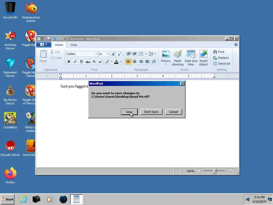Expand the highlight color dropdown arrow
273x205 pixels.
(112, 62)
